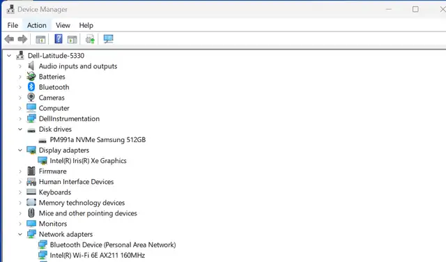Open the File menu
The width and height of the screenshot is (446, 262).
(13, 25)
